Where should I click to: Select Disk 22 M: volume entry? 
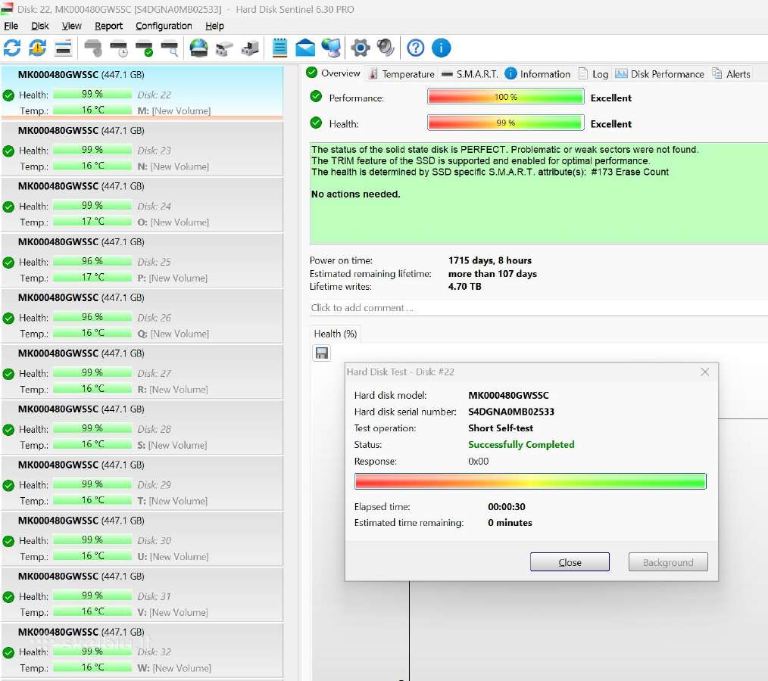(142, 92)
